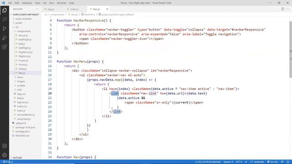Collapse the HURC-FLIGHT-APP-REACT root folder

(x=26, y=15)
